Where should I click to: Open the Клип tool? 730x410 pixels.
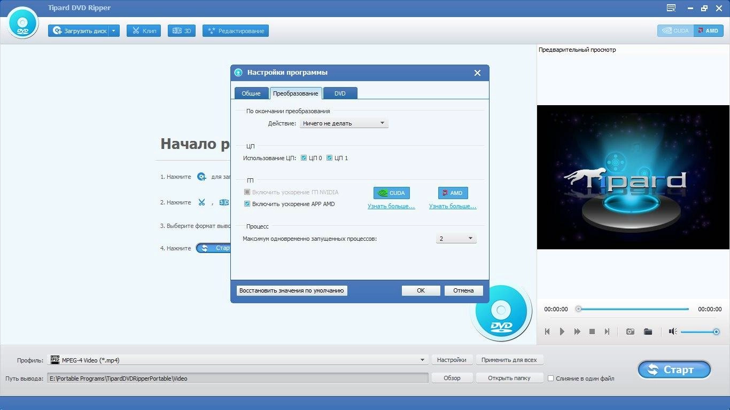click(x=144, y=31)
